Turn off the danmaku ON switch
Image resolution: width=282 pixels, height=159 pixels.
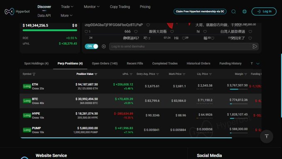coord(92,46)
